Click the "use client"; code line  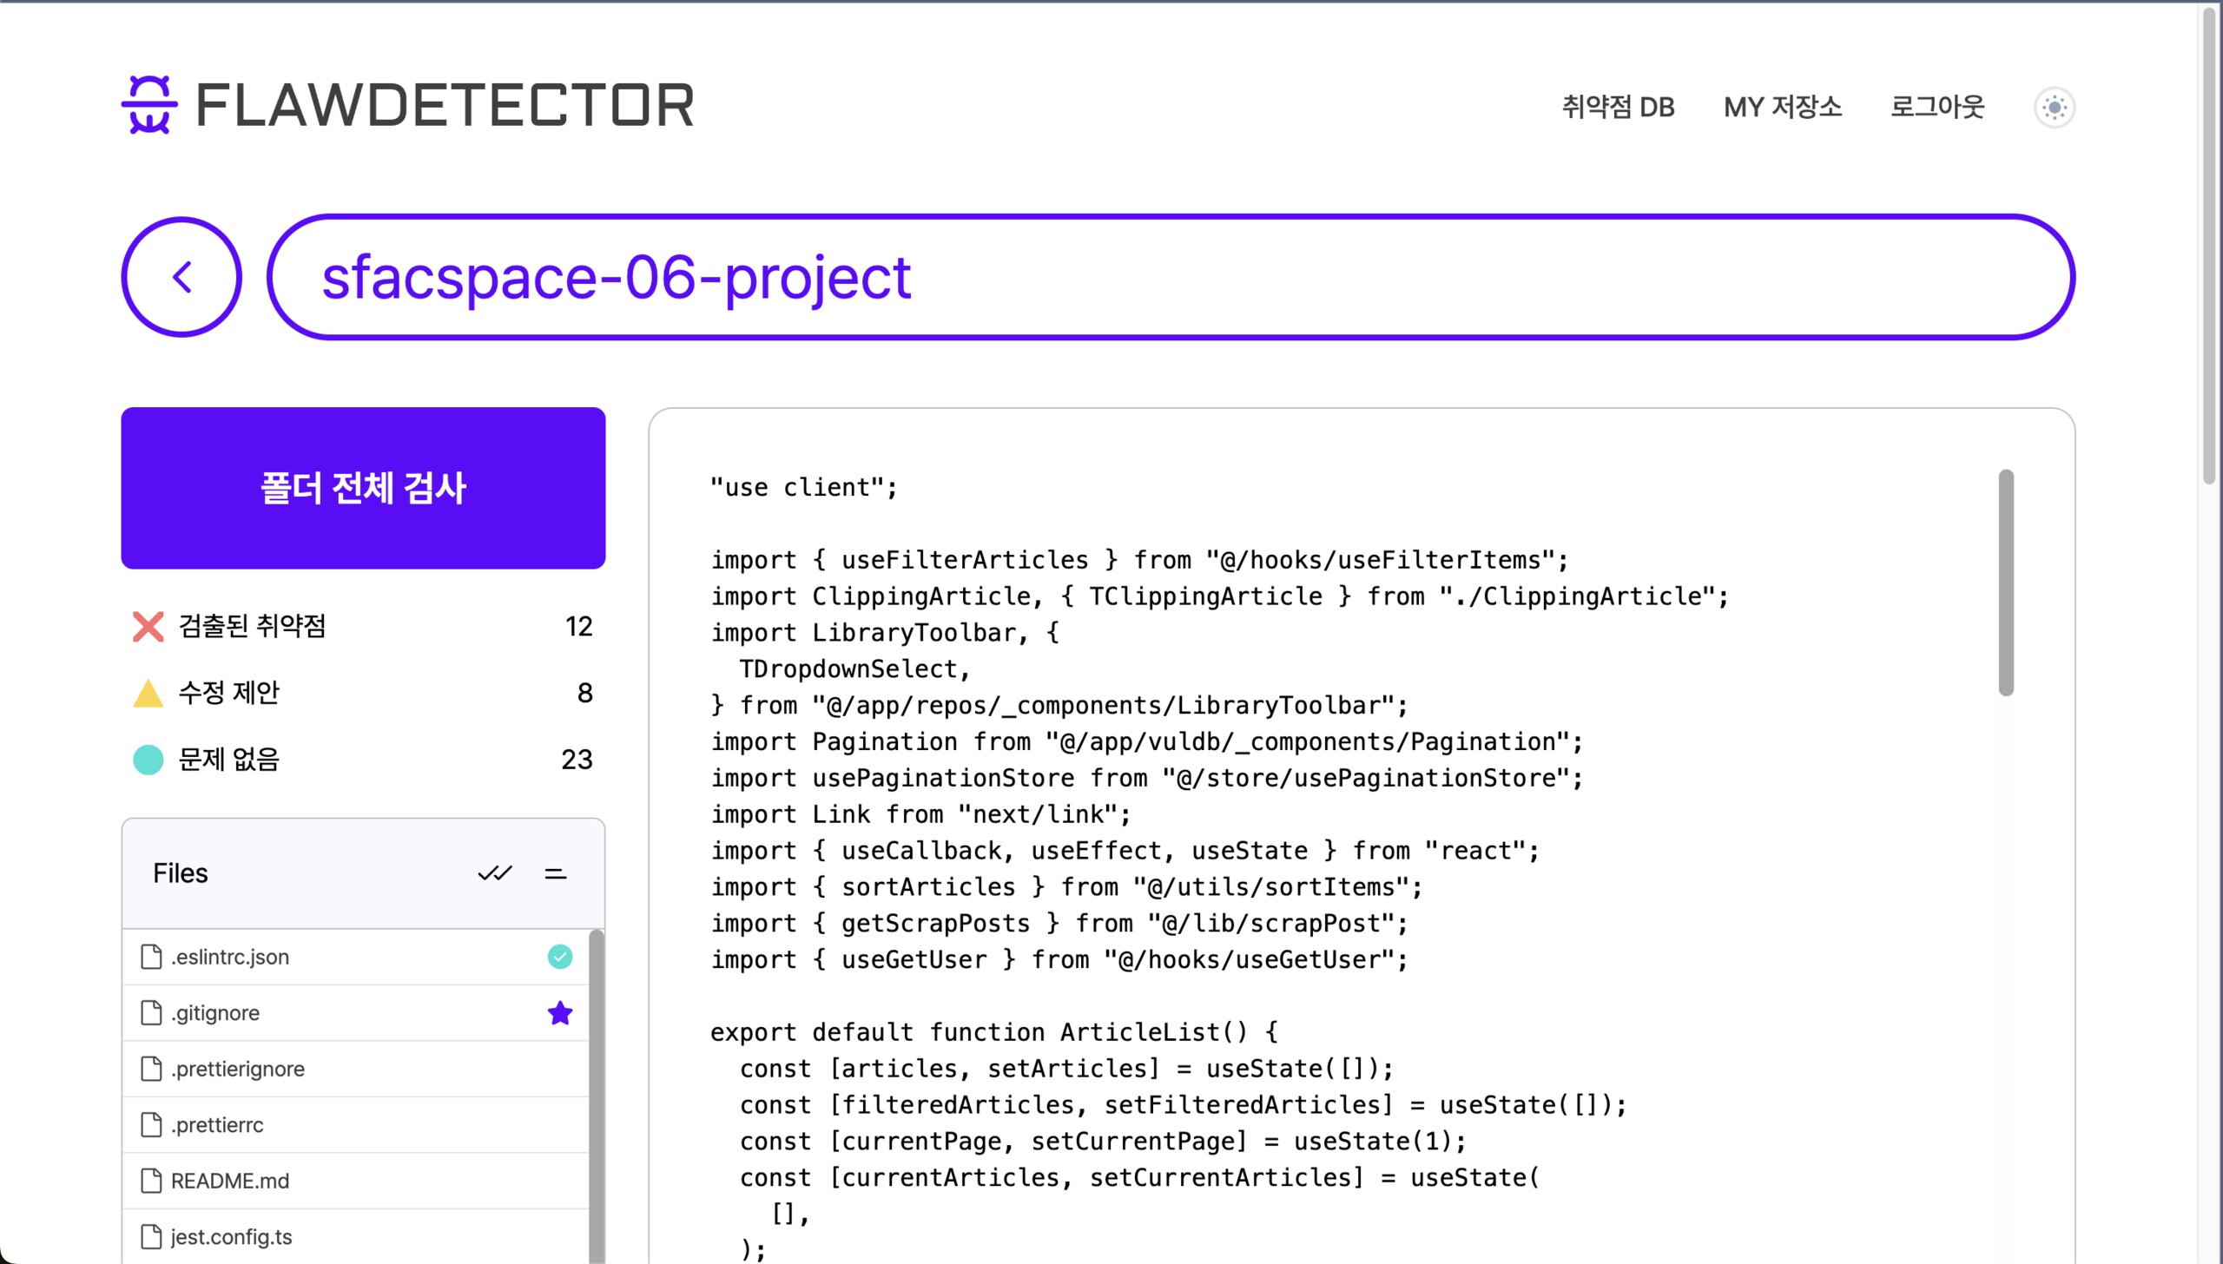pyautogui.click(x=804, y=488)
